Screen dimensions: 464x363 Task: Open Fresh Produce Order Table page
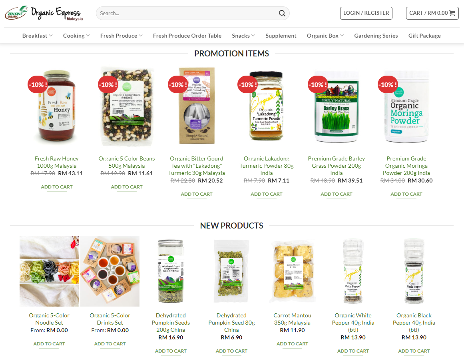pos(187,36)
